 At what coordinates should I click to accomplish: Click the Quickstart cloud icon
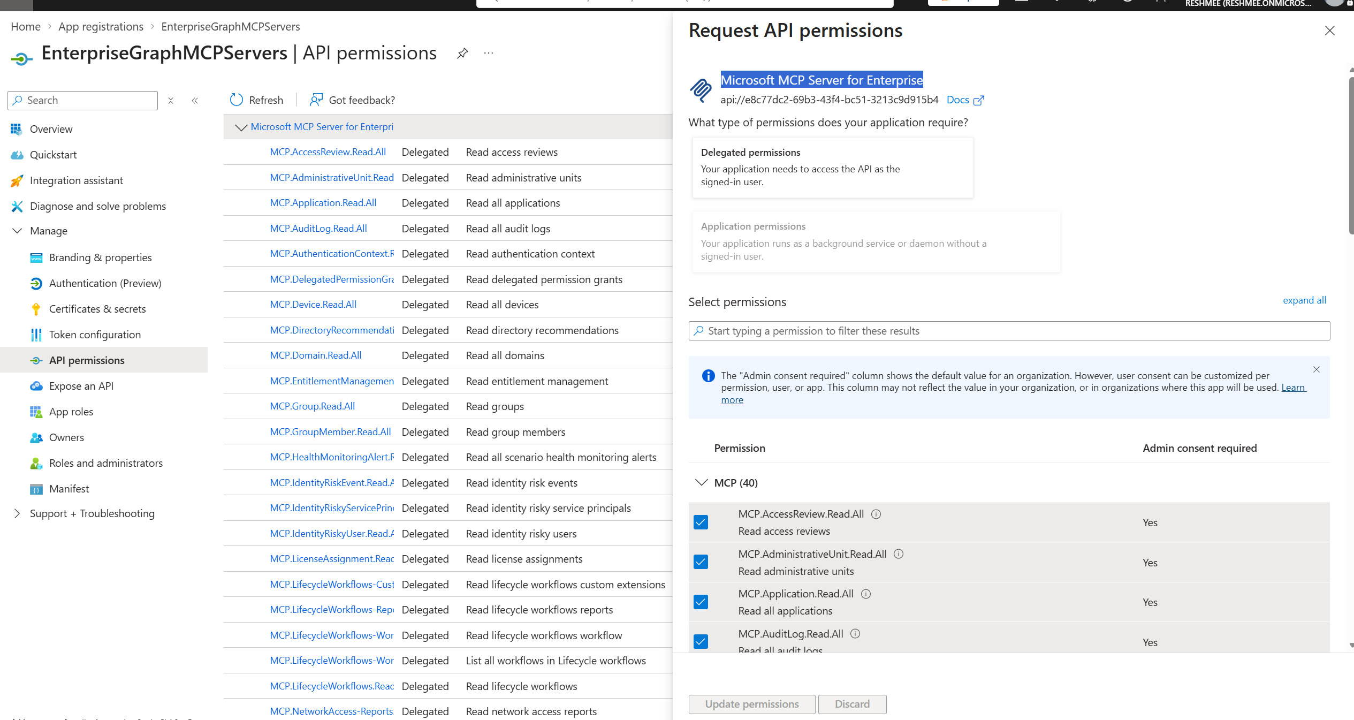coord(17,155)
